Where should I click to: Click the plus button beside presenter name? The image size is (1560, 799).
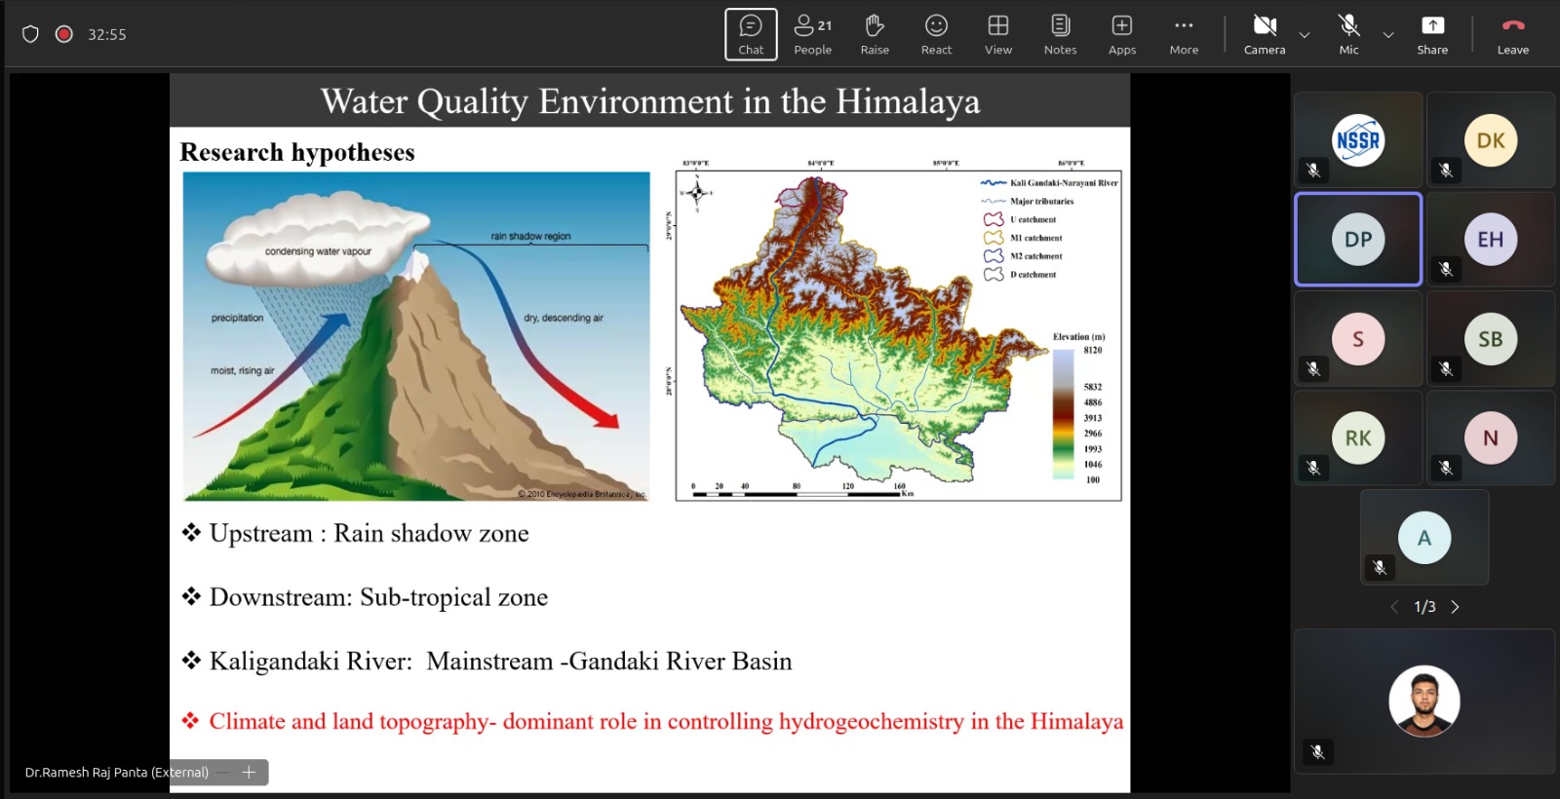pos(249,773)
